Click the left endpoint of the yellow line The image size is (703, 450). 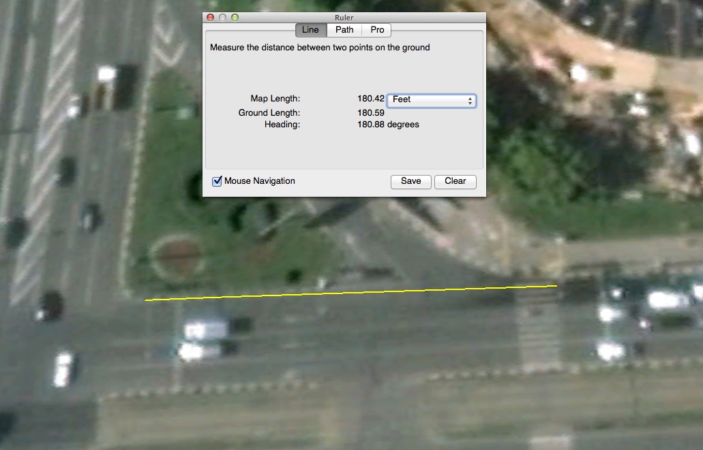coord(146,300)
